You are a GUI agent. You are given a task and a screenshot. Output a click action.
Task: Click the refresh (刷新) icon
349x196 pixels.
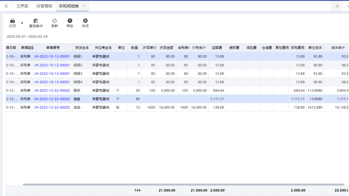click(x=55, y=21)
